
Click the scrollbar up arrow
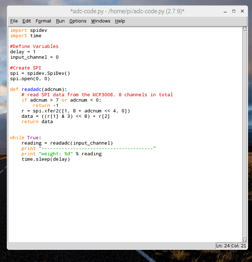tap(245, 29)
